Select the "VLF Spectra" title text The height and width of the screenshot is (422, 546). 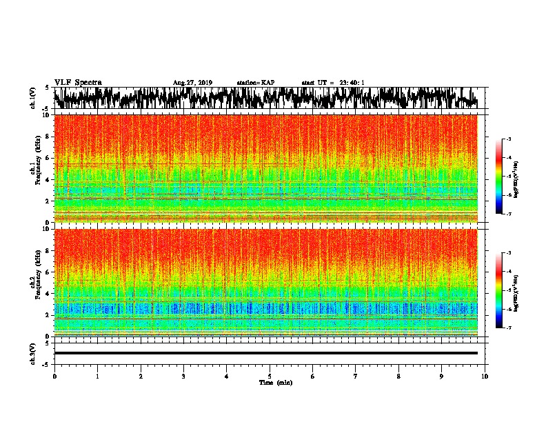(78, 83)
